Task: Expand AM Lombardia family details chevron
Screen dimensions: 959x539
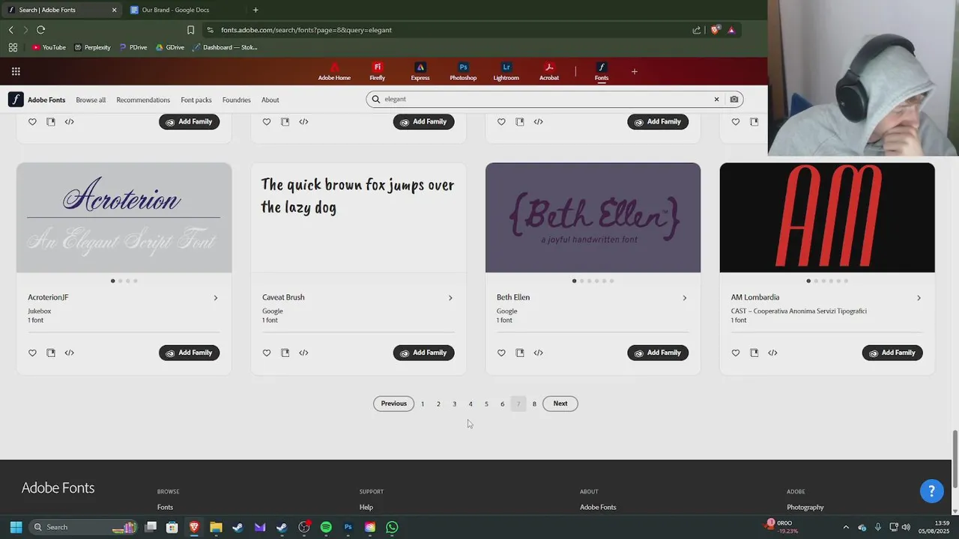Action: tap(919, 298)
